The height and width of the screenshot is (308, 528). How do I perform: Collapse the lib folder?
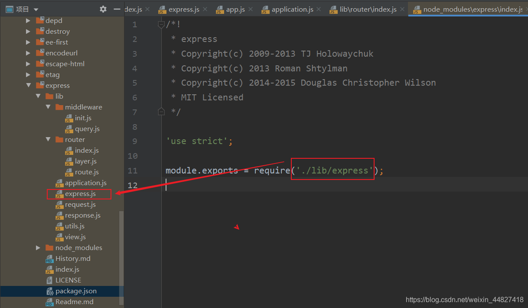coord(38,96)
